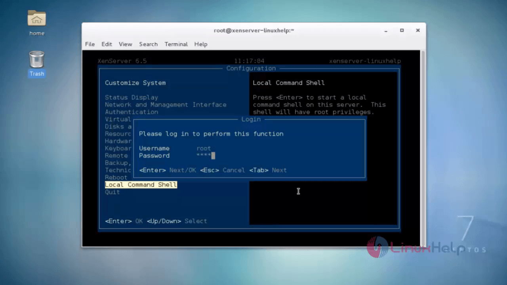
Task: Open the File menu
Action: [90, 44]
